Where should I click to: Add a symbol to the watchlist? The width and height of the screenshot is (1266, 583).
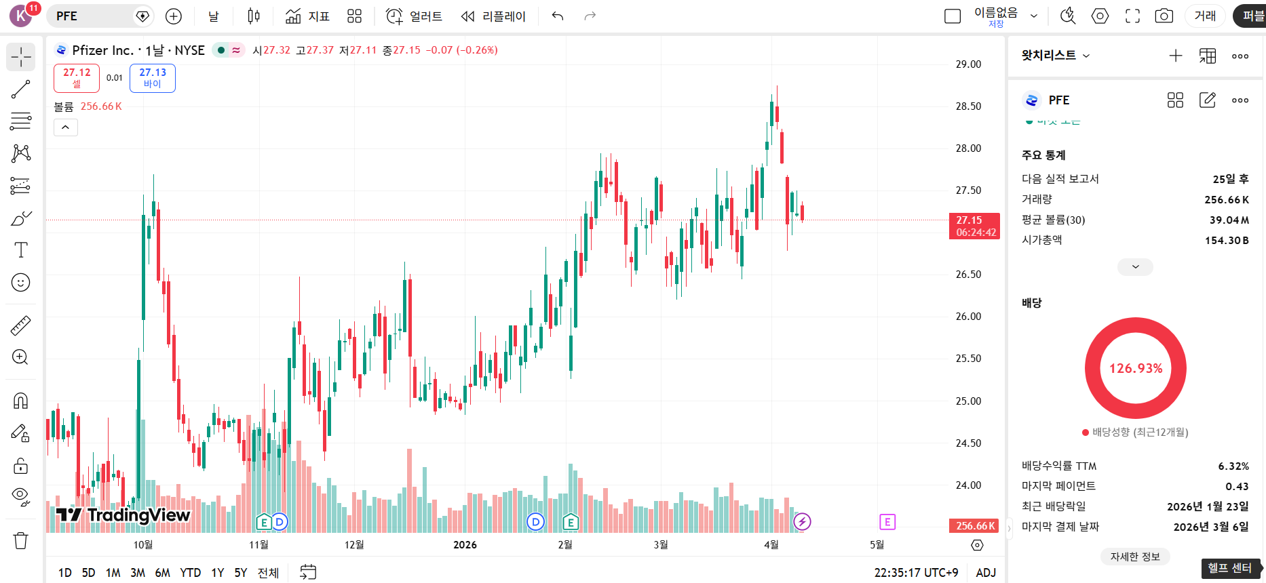point(1176,56)
